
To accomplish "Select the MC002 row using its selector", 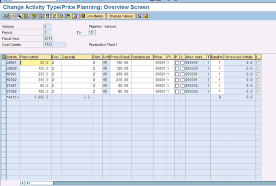I will point(4,80).
